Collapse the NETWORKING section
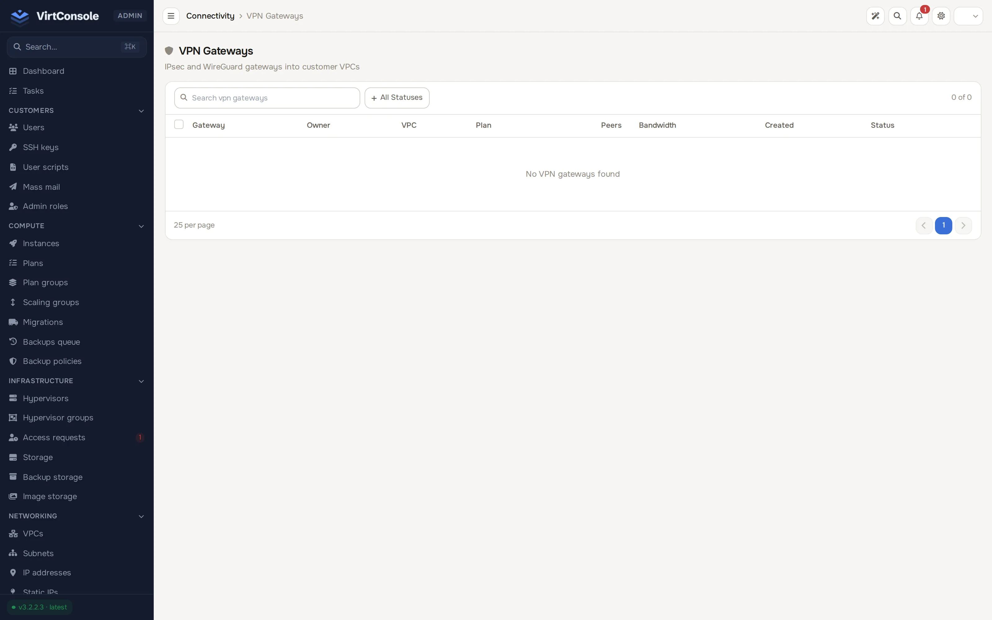The width and height of the screenshot is (992, 620). pyautogui.click(x=141, y=516)
